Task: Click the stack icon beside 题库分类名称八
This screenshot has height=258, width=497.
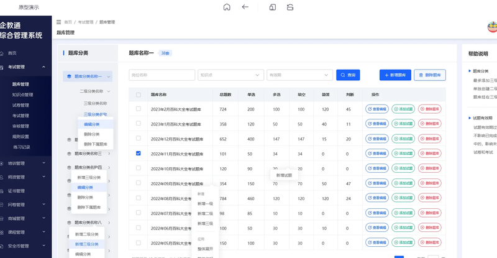Action: [x=69, y=223]
